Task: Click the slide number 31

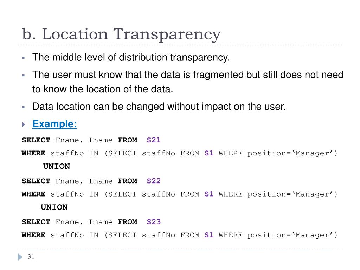Action: point(31,257)
